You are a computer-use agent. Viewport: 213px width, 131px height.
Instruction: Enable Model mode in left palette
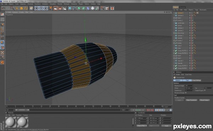tap(2, 25)
